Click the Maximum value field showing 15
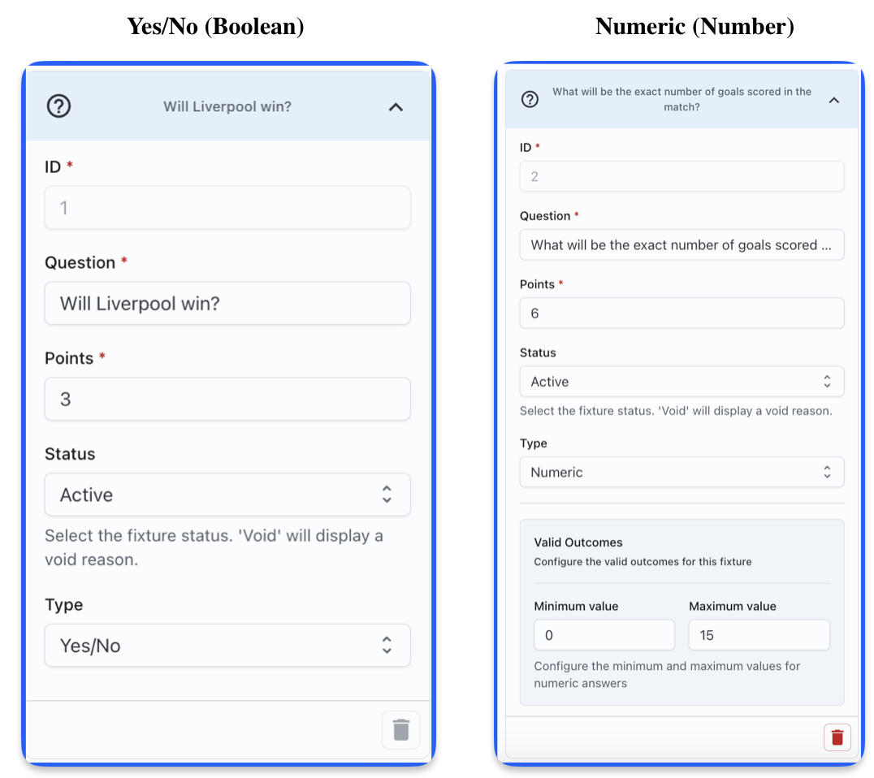 click(759, 635)
